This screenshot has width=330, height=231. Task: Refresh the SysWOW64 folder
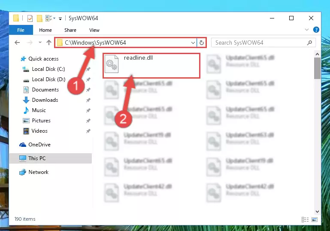click(202, 43)
